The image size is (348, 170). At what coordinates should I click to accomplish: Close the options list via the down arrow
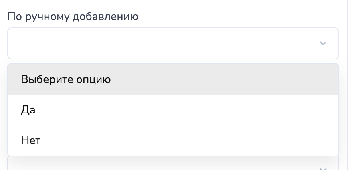(323, 43)
